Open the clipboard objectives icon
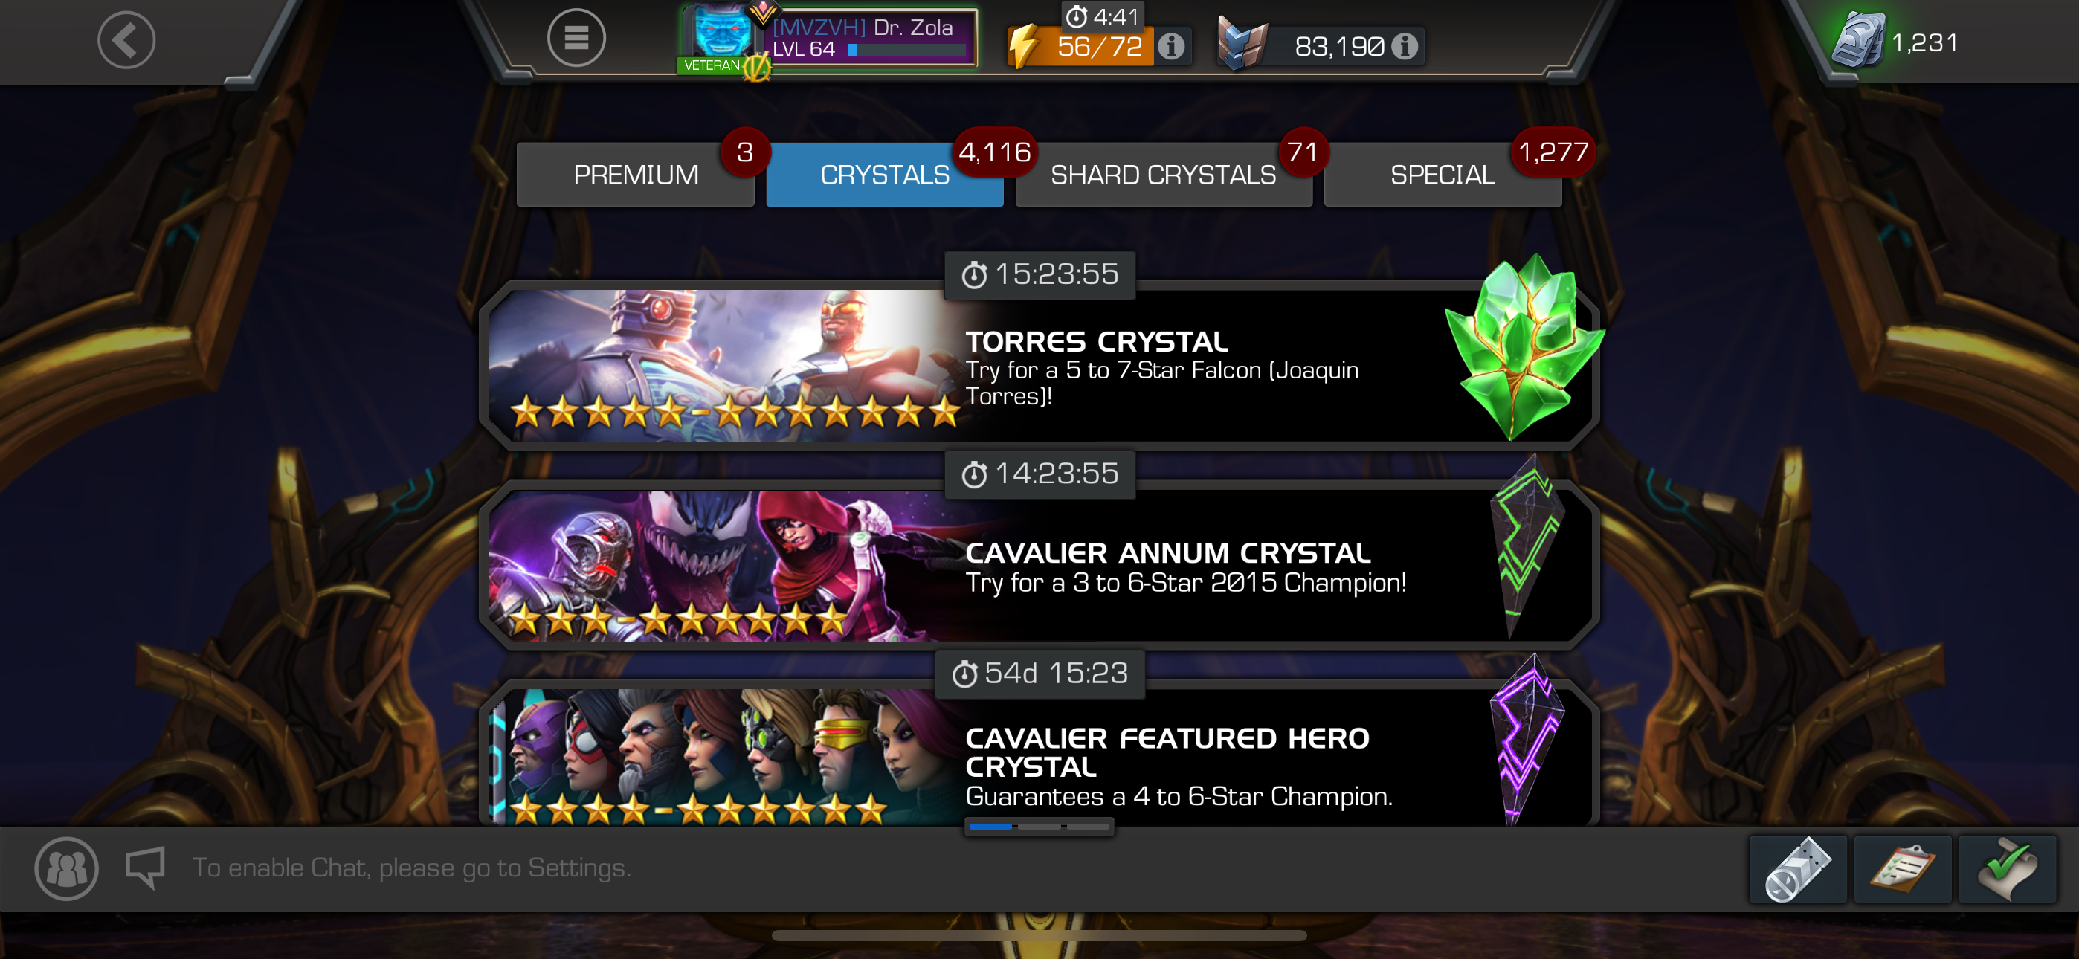Viewport: 2079px width, 959px height. pos(1902,869)
